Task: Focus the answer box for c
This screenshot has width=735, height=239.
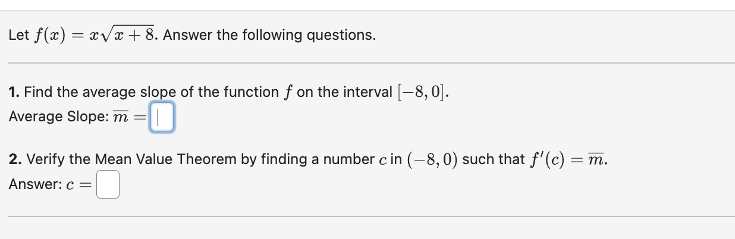Action: pyautogui.click(x=108, y=184)
